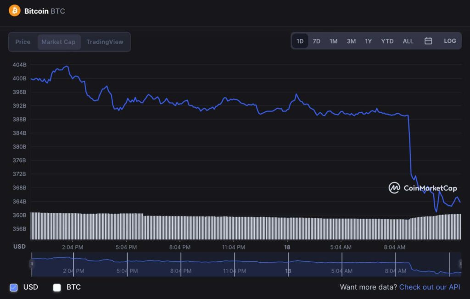Viewport: 470px width, 299px height.
Task: Open the calendar date range picker
Action: click(428, 41)
